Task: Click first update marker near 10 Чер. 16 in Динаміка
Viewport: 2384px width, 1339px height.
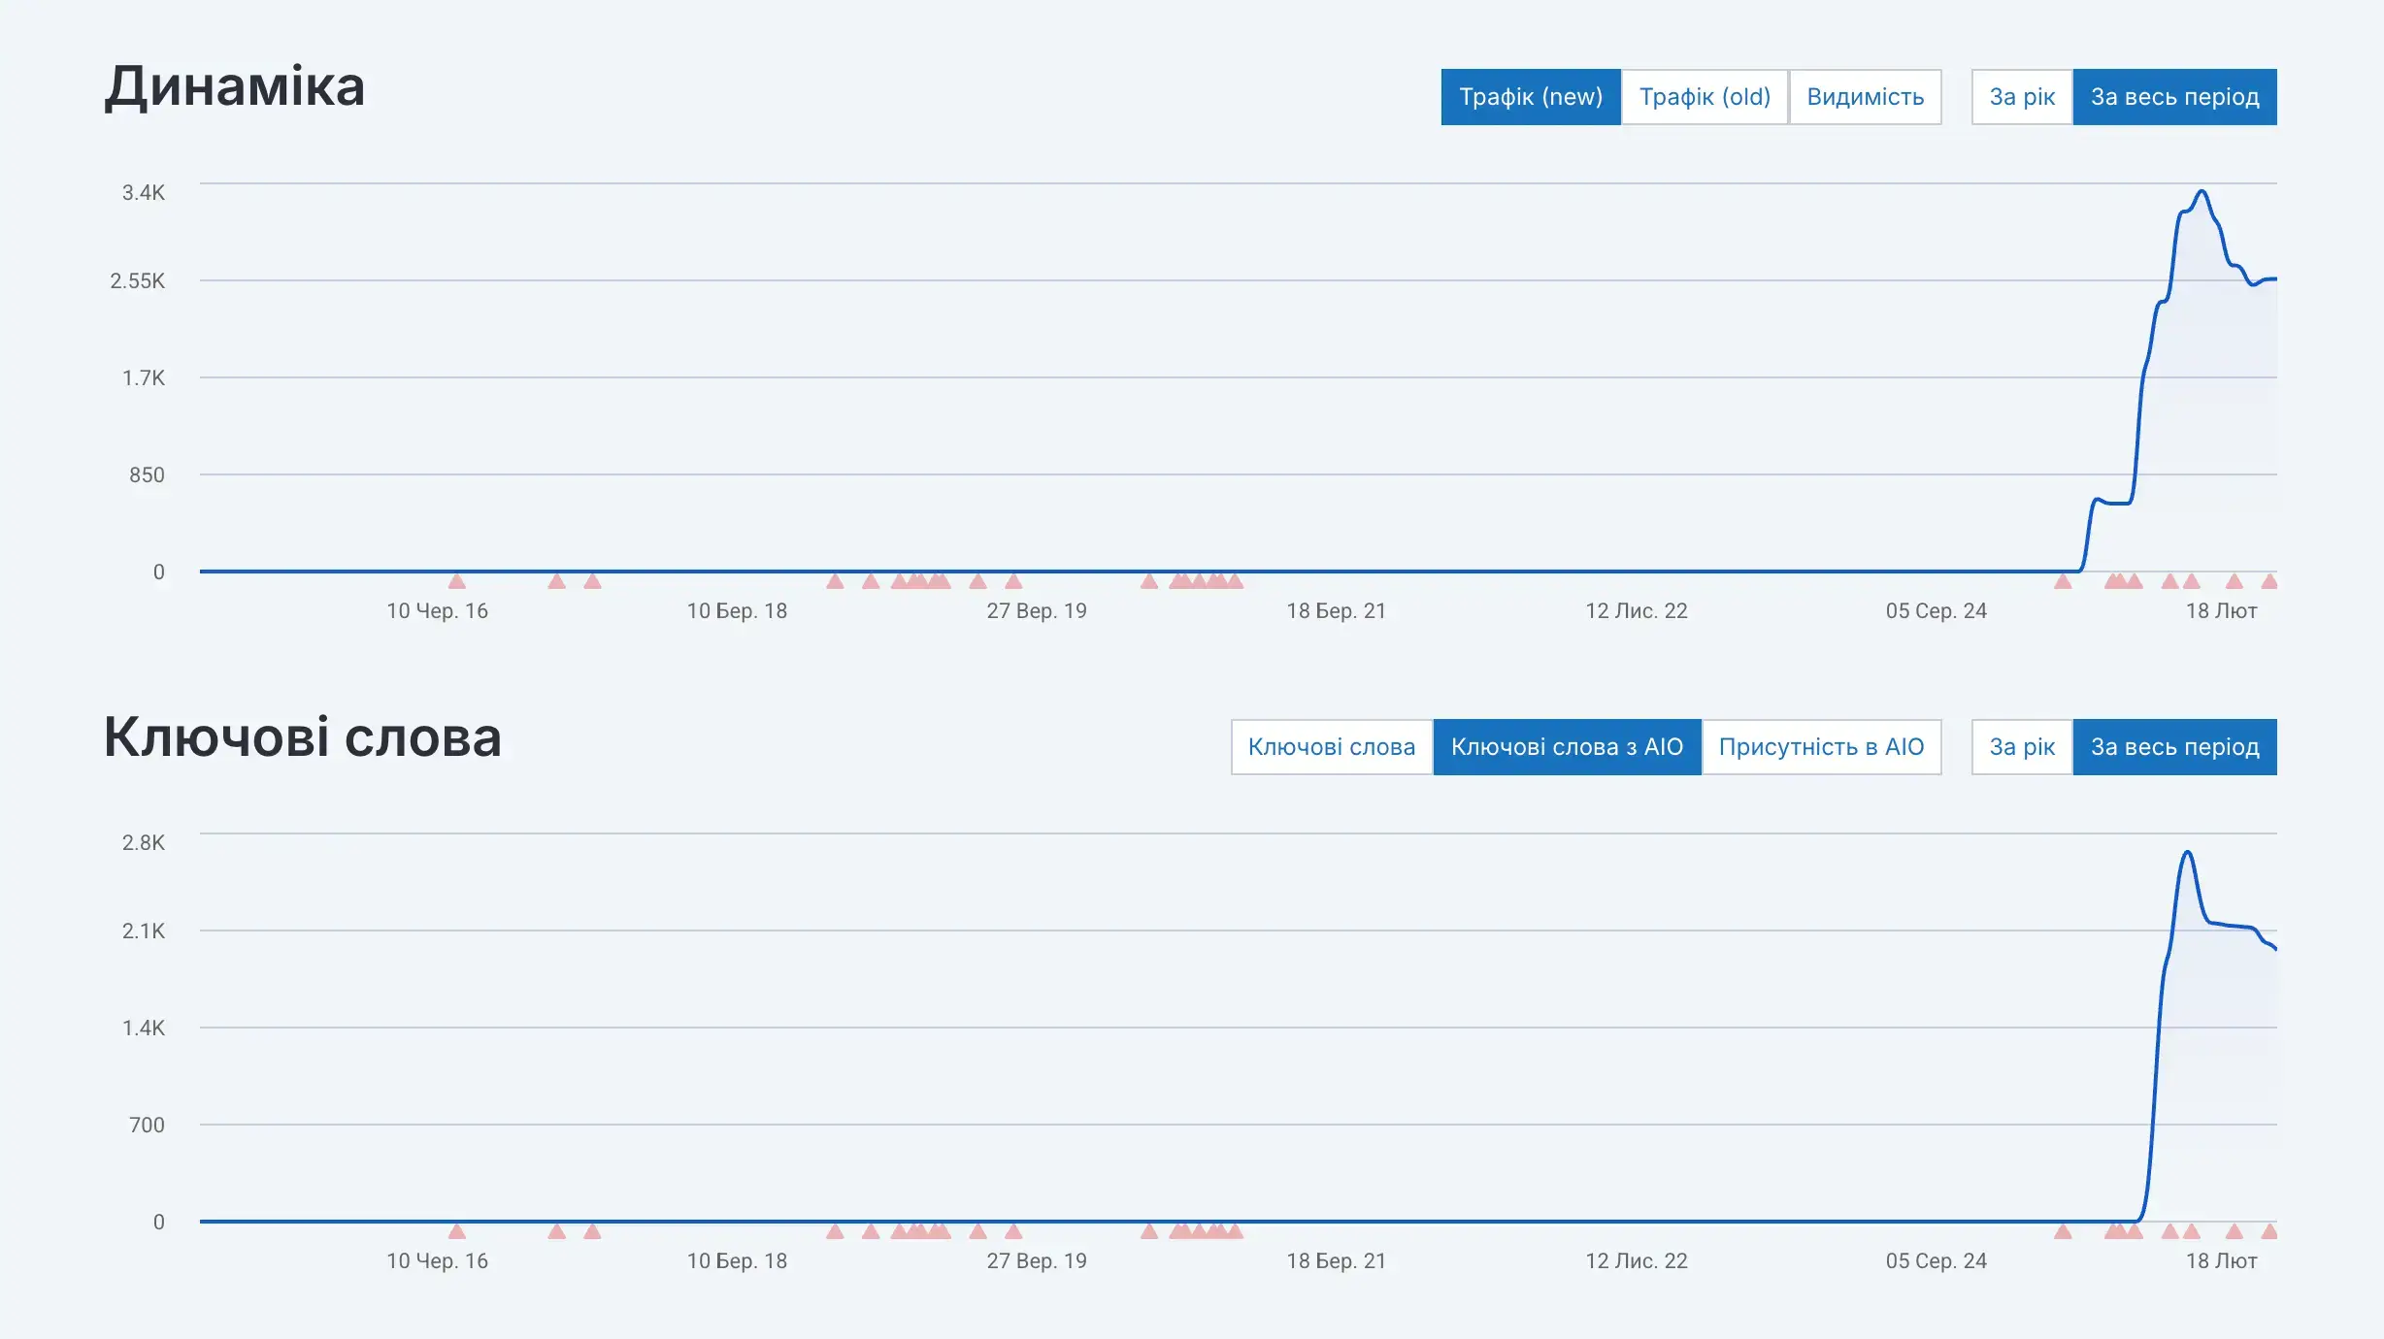Action: coord(457,582)
